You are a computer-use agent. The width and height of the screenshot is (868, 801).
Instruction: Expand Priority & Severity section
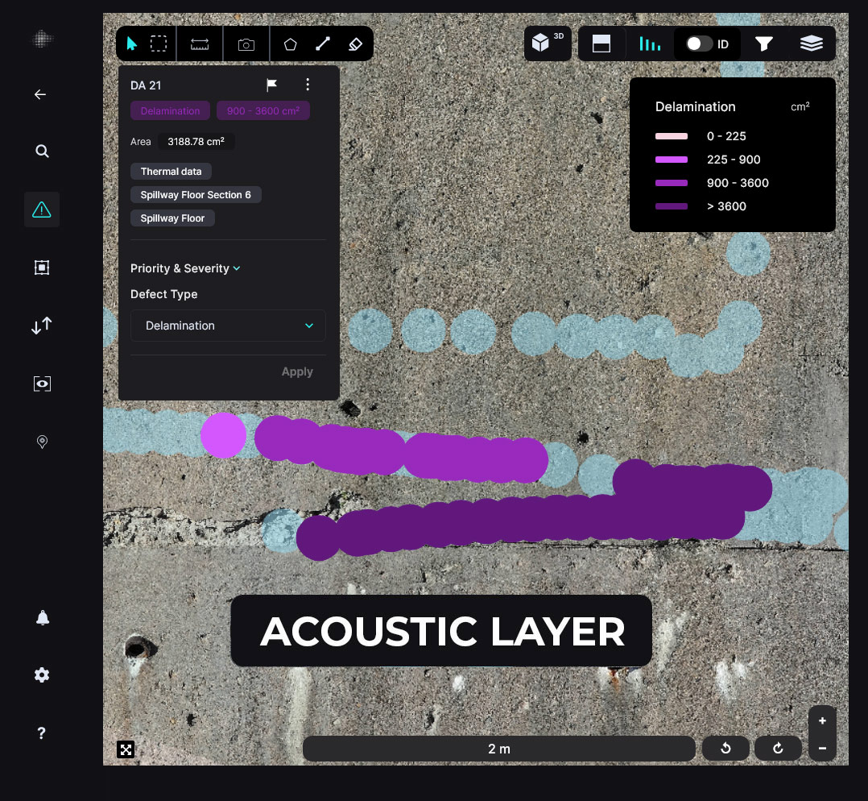pyautogui.click(x=185, y=268)
